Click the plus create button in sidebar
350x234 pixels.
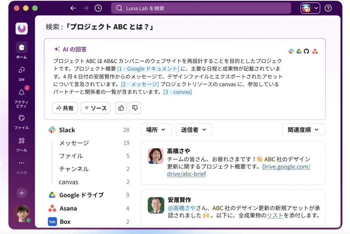[x=22, y=193]
